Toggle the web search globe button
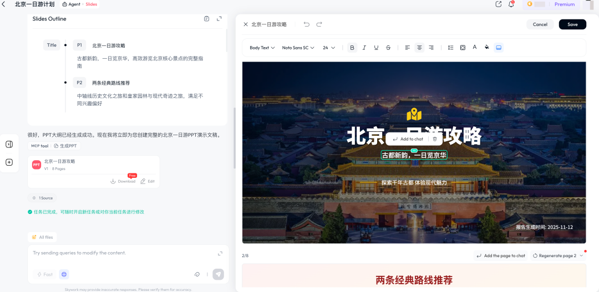Viewport: 599px width, 292px height. pos(64,274)
